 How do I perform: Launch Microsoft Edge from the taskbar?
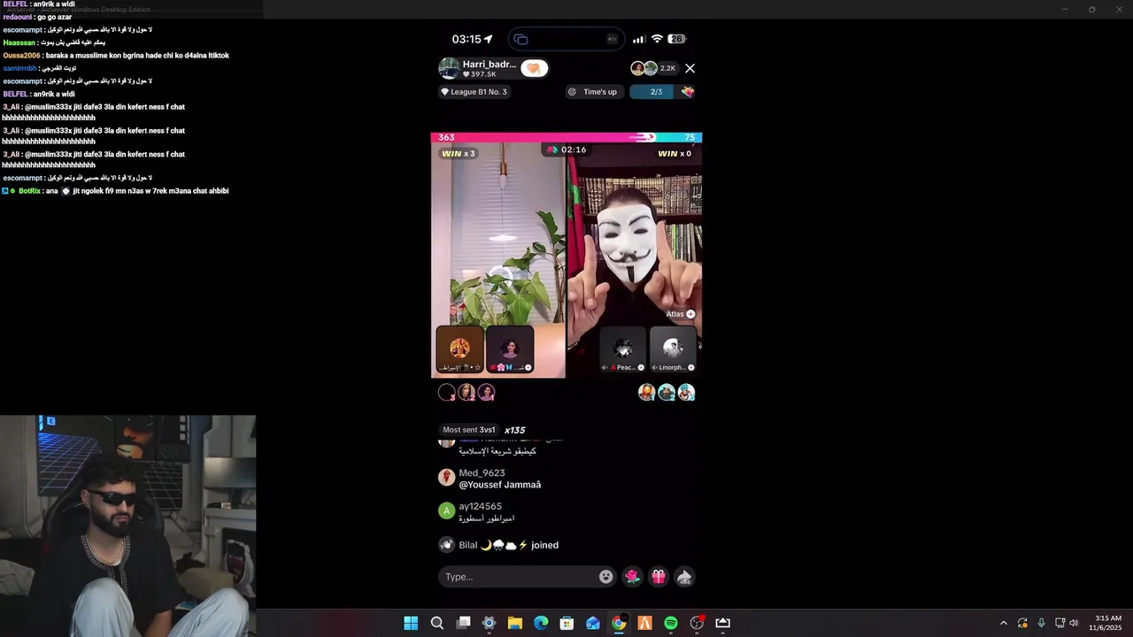point(541,623)
